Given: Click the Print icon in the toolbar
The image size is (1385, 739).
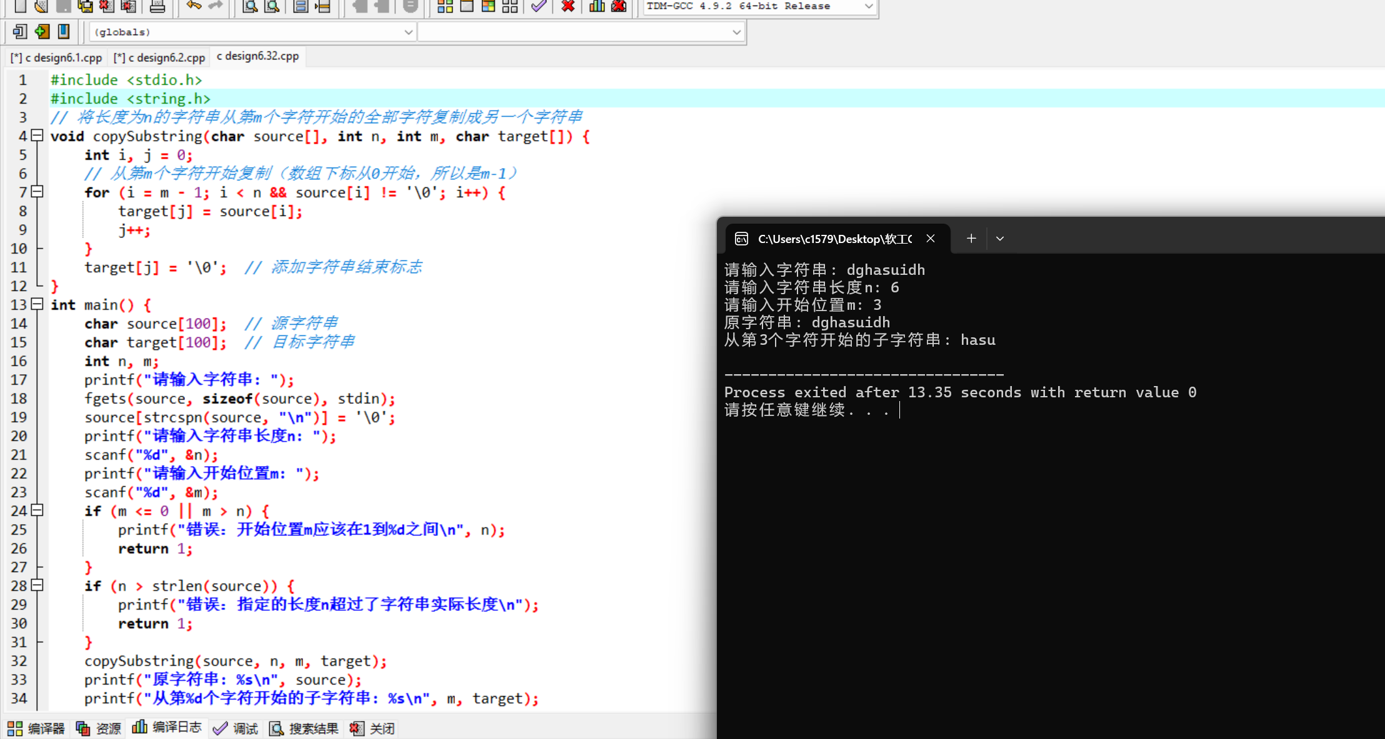Looking at the screenshot, I should coord(157,6).
